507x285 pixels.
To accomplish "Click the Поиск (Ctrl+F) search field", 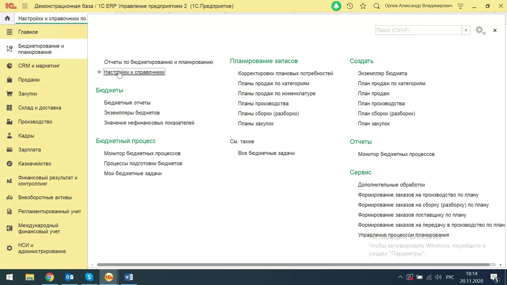I will tap(418, 30).
